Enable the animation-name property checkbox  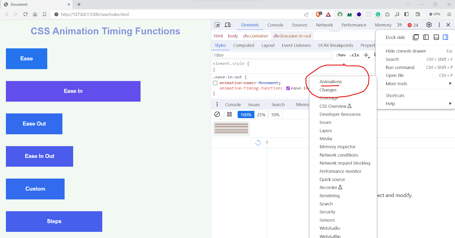pos(215,83)
